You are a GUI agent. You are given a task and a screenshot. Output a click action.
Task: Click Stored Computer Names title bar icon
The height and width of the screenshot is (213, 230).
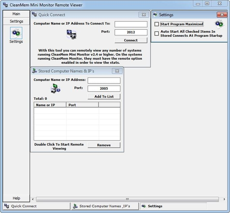coord(34,71)
